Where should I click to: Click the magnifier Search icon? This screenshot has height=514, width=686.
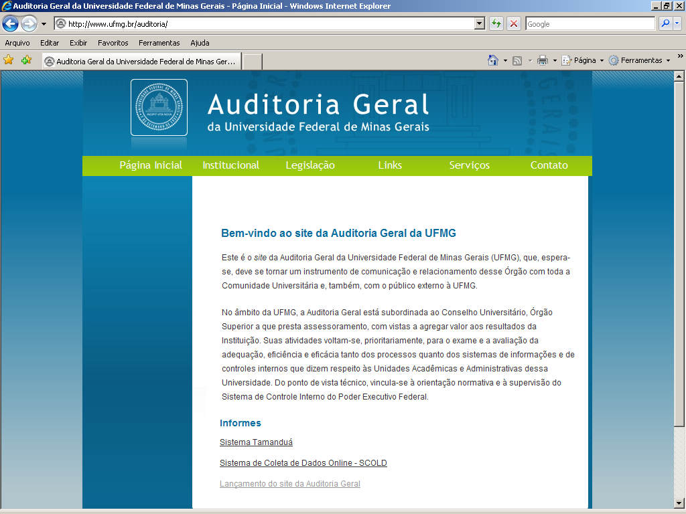(665, 23)
